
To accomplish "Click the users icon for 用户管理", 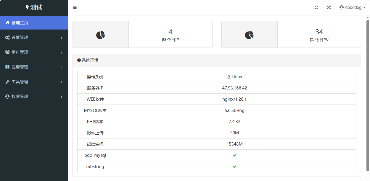I will (7, 52).
